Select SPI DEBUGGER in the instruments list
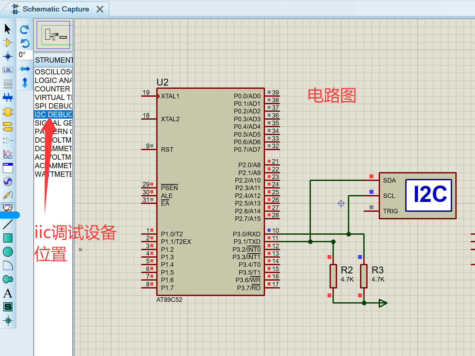 [x=53, y=106]
